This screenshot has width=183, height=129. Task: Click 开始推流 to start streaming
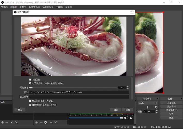[x=171, y=103]
